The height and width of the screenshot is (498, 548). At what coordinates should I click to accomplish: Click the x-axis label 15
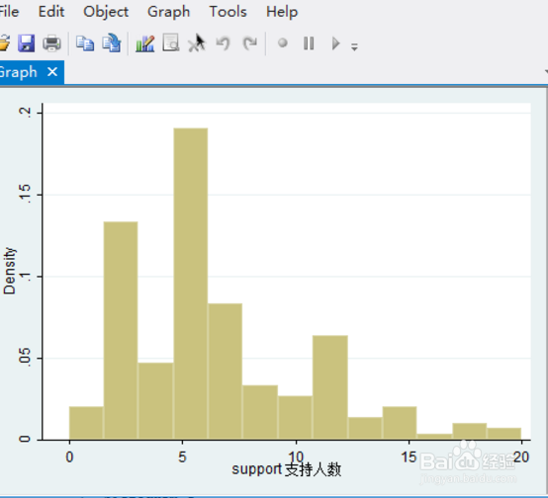tap(409, 457)
